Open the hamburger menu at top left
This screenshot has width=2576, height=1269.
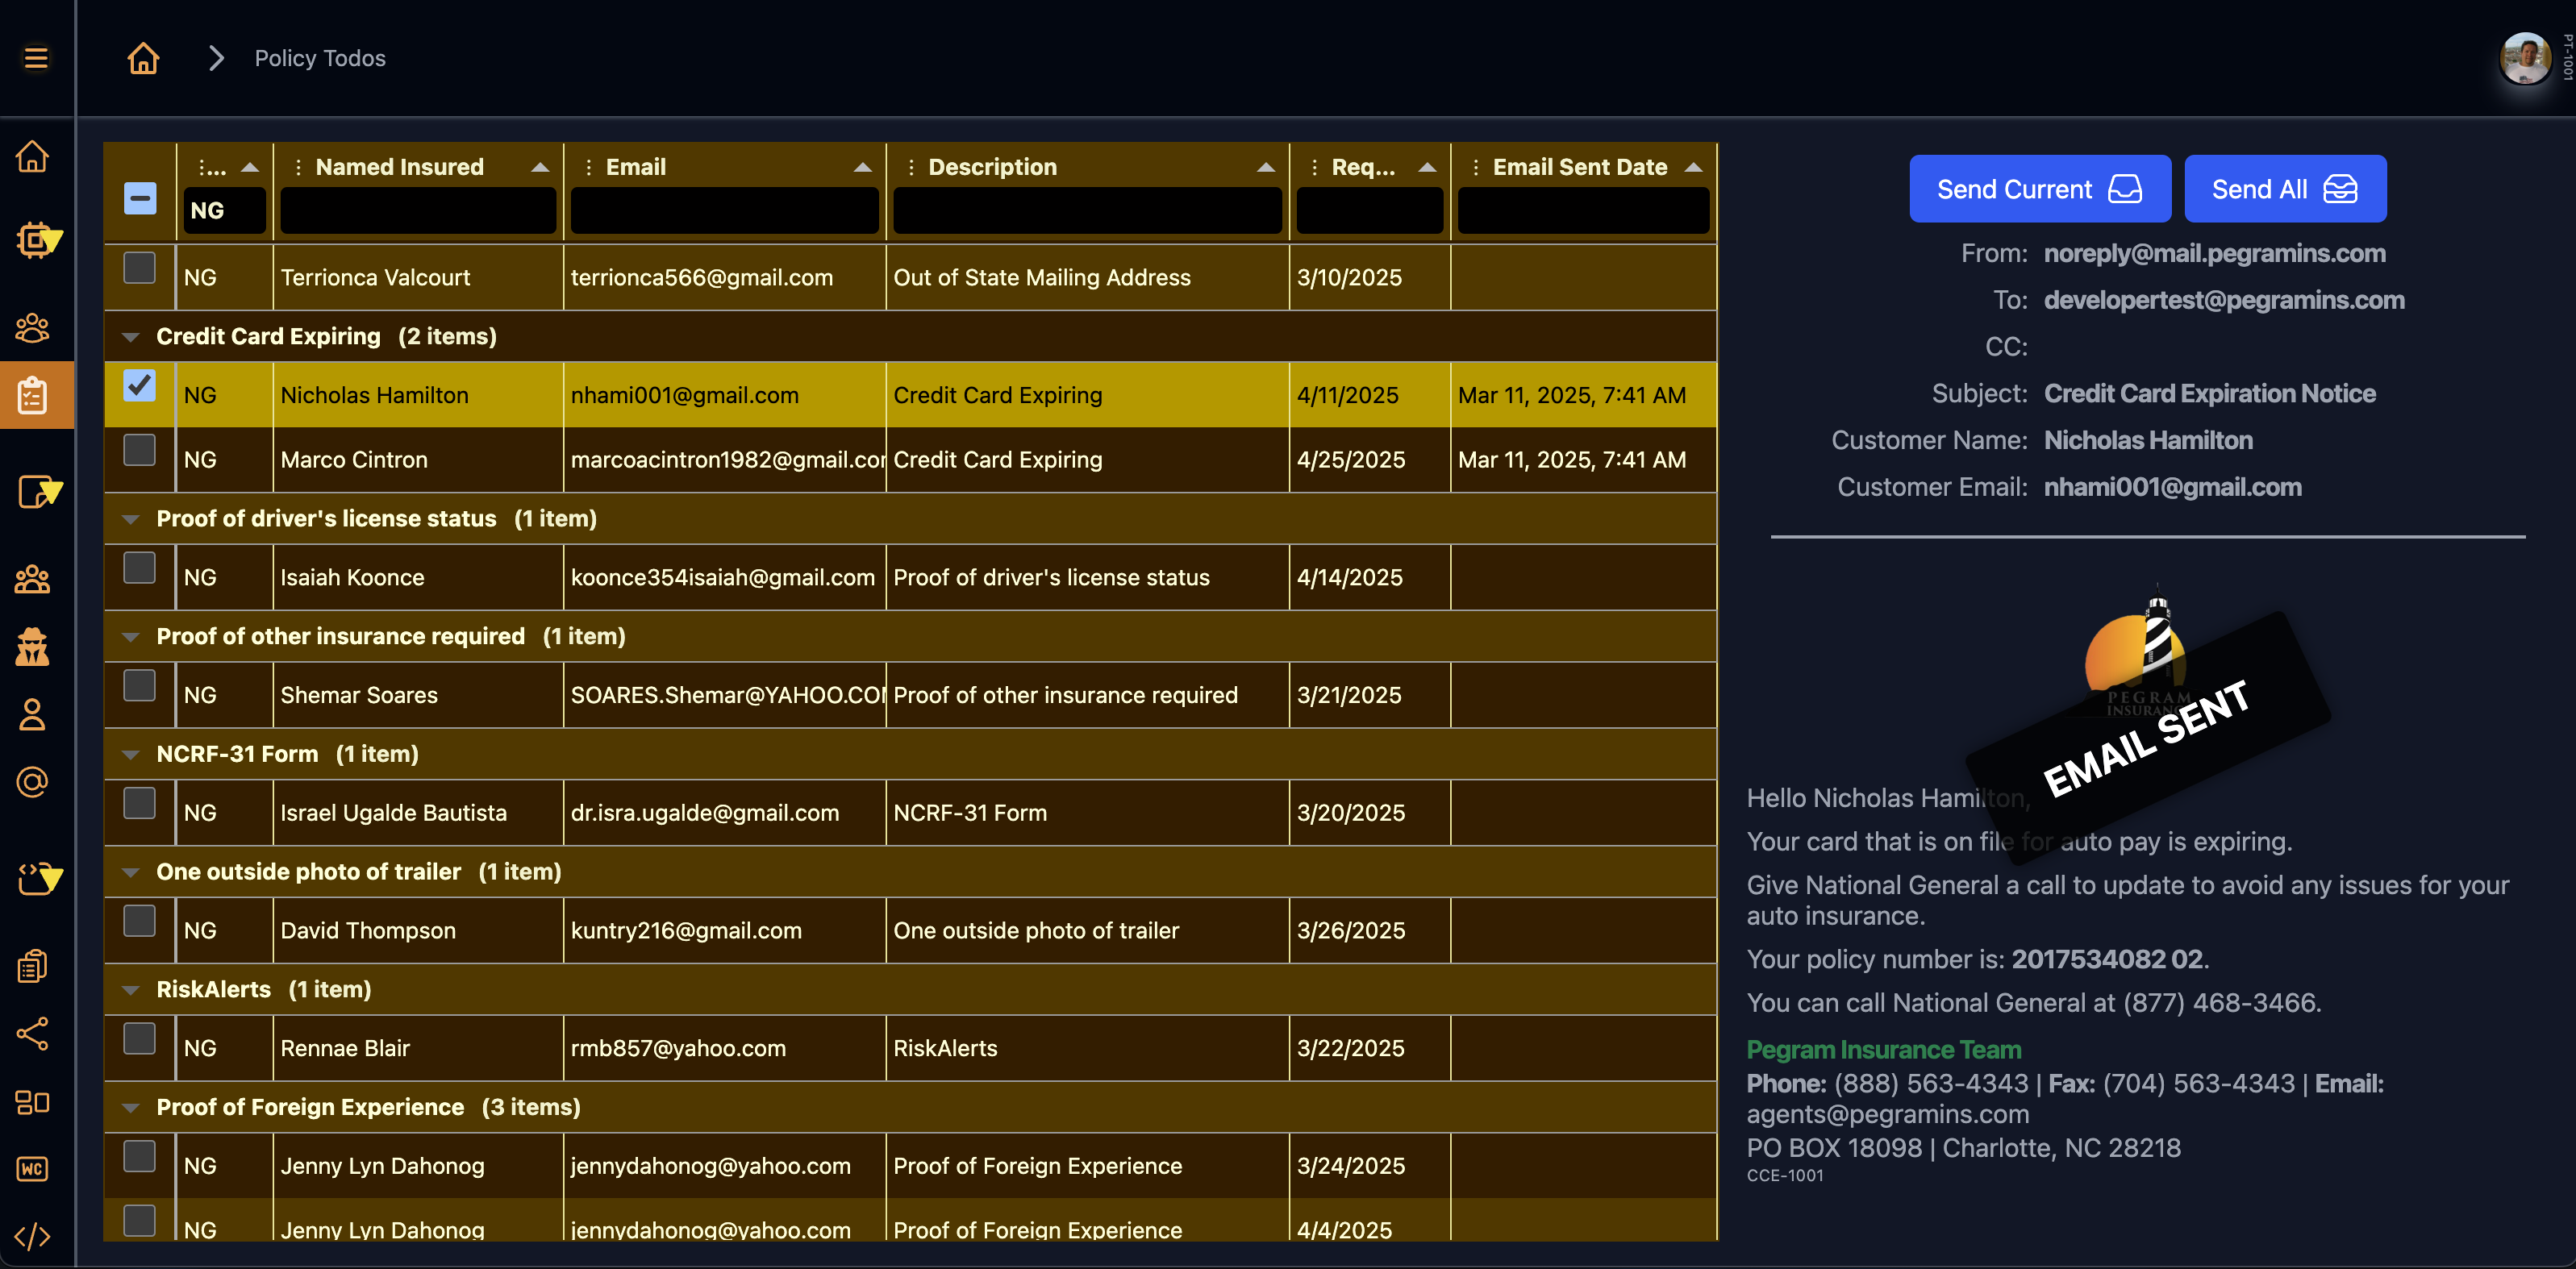pos(36,58)
